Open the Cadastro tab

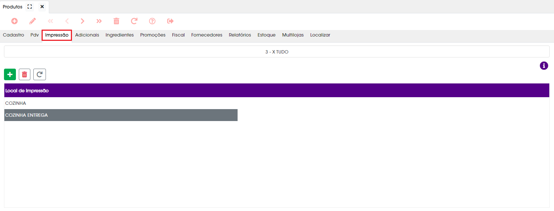[x=13, y=35]
